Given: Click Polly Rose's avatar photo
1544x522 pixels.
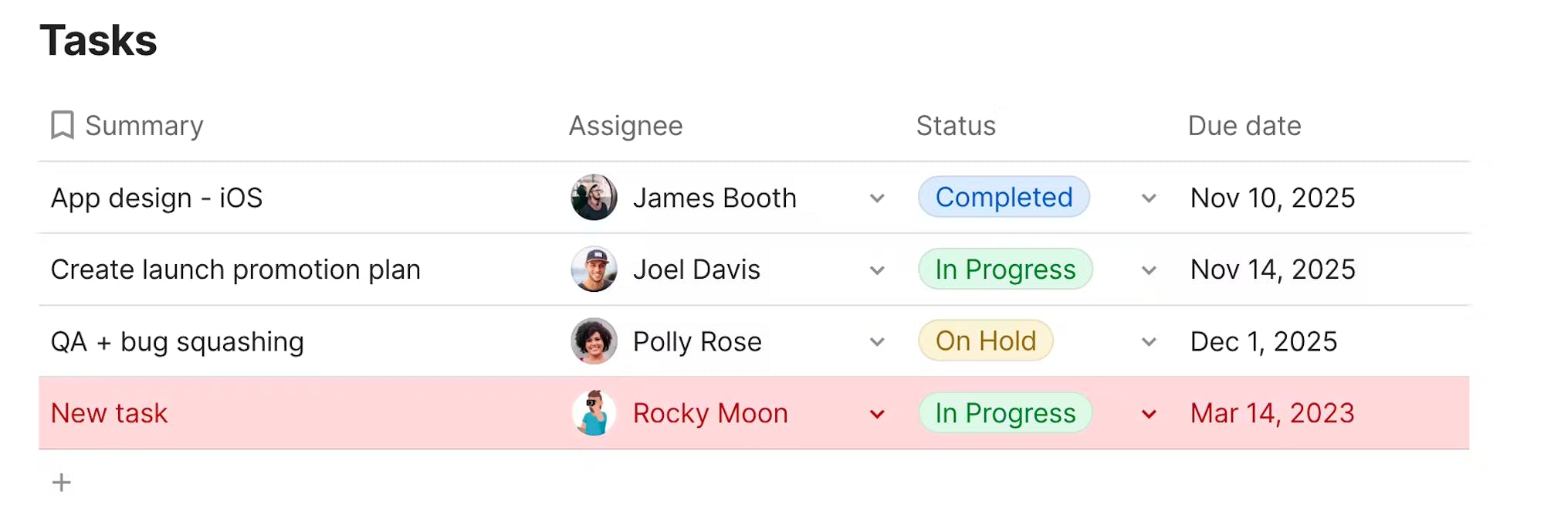Looking at the screenshot, I should point(594,341).
